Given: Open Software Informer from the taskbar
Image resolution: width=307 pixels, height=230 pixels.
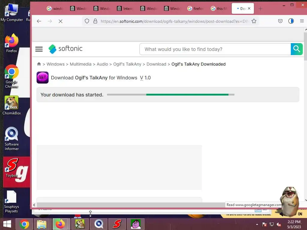Looking at the screenshot, I should coord(99,224).
